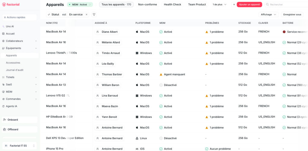Click the Tickets sidebar icon

pyautogui.click(x=3, y=77)
